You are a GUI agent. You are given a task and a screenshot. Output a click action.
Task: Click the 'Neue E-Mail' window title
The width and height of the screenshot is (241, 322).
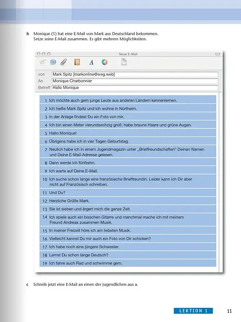128,54
